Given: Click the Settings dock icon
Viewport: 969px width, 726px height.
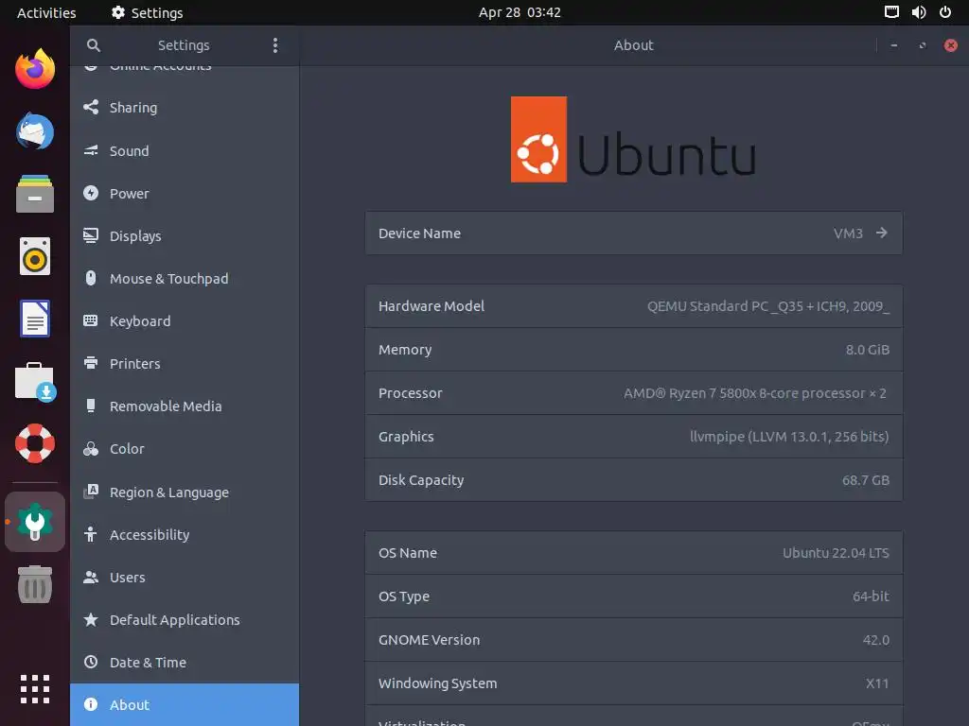Looking at the screenshot, I should (35, 522).
